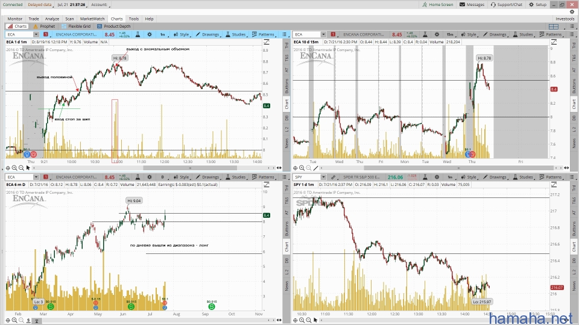
Task: Click drawing set icon beside ECA 1m chart header
Action: point(267,42)
